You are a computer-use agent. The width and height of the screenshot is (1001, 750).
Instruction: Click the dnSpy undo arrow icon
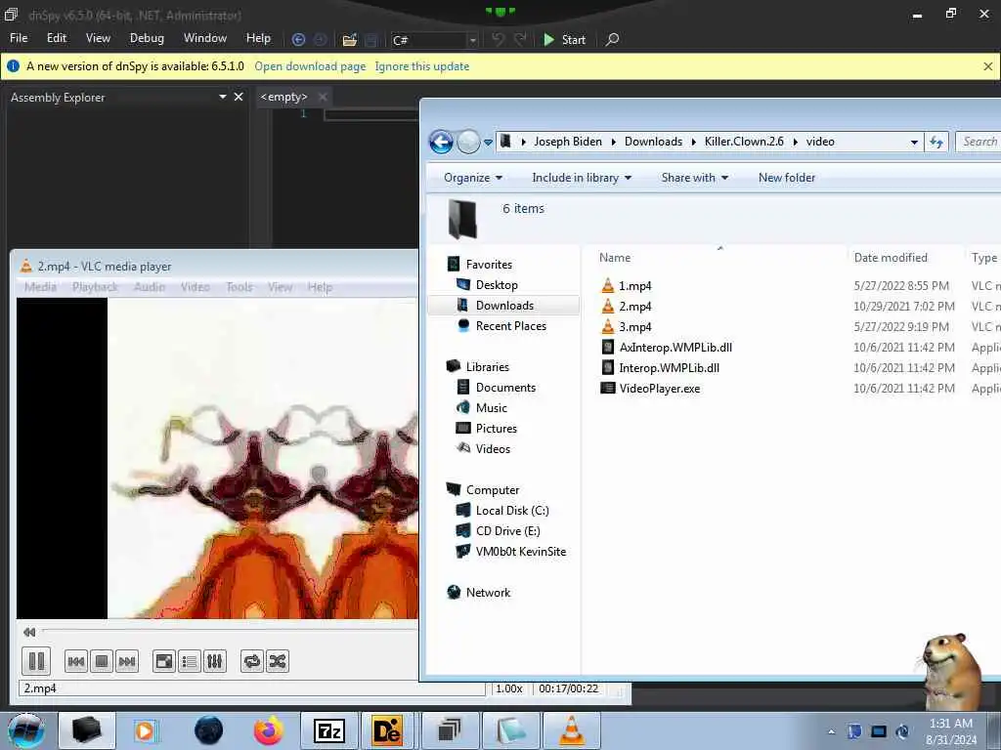tap(498, 39)
